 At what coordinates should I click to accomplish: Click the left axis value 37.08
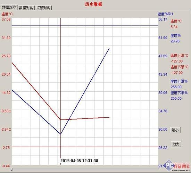(6, 19)
